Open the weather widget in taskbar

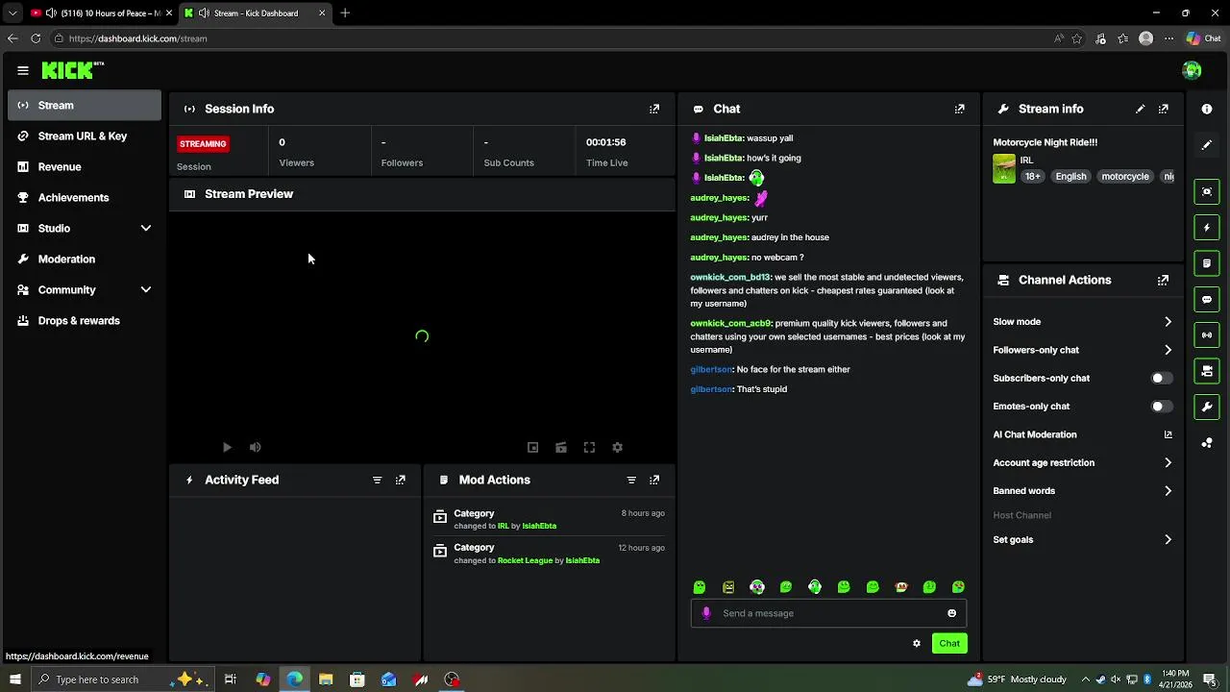pos(1016,680)
